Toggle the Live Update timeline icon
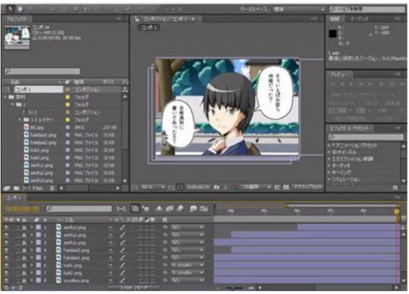This screenshot has width=409, height=294. (135, 209)
